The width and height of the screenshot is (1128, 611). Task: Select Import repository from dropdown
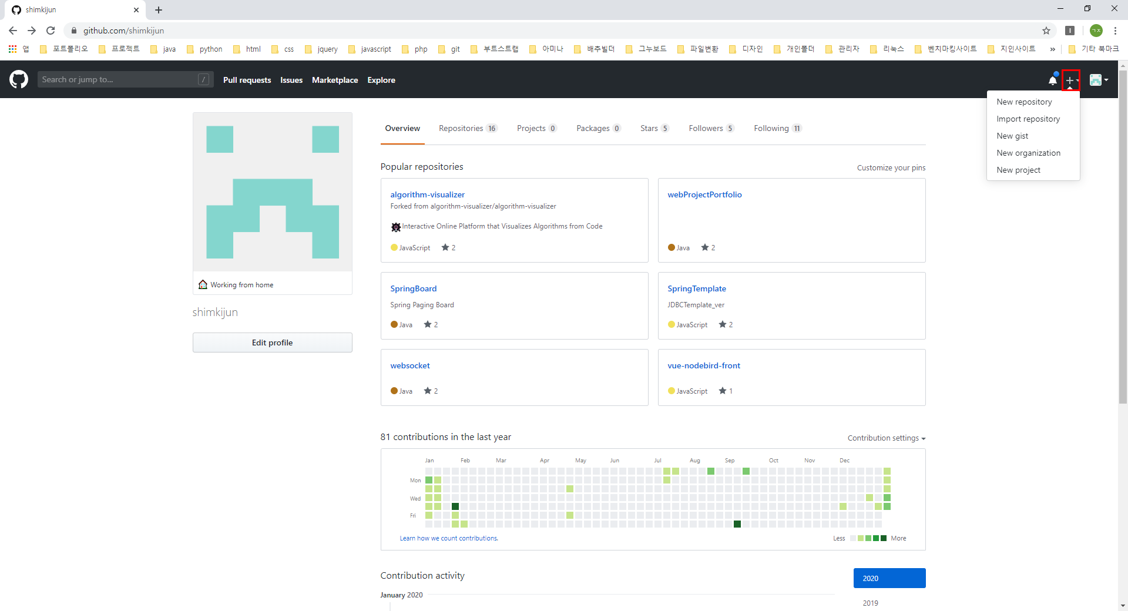pyautogui.click(x=1028, y=119)
